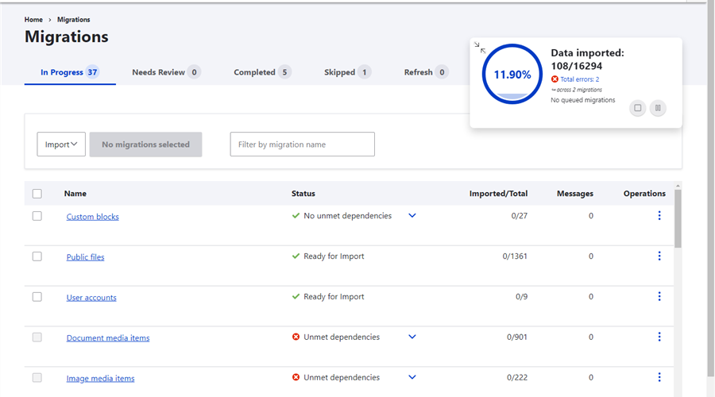715x397 pixels.
Task: Click the 11.90% circular progress indicator
Action: pos(512,74)
